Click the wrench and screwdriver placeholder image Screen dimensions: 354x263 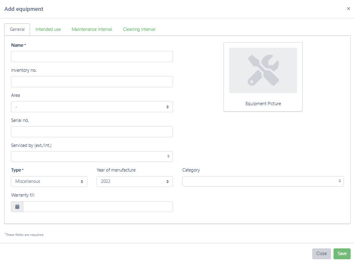coord(263,70)
